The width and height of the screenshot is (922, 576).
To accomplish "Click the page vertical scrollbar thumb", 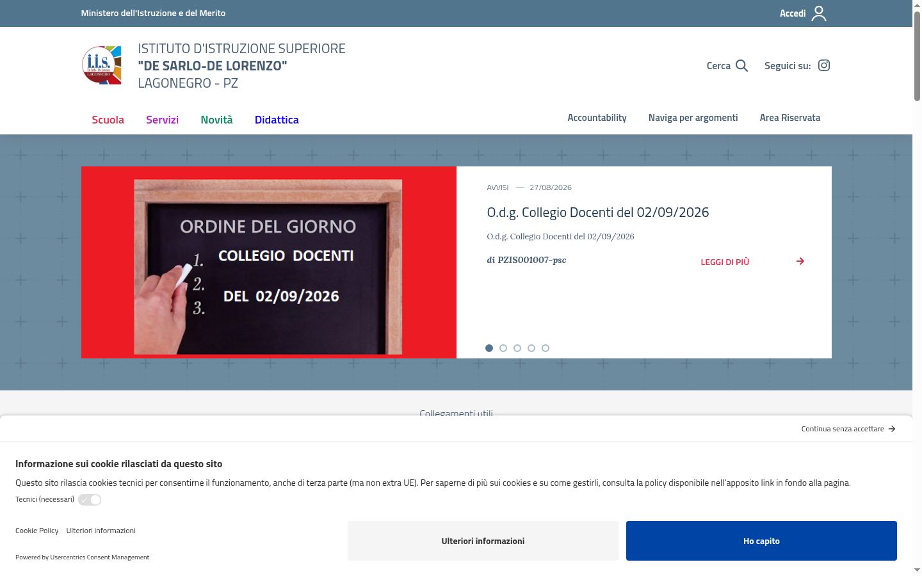I will tap(917, 56).
